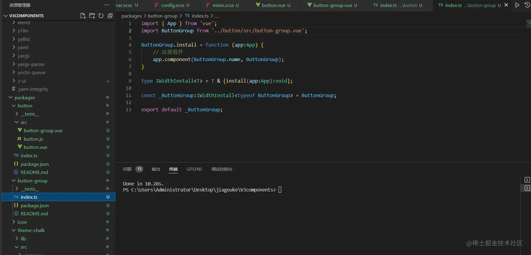Image resolution: width=531 pixels, height=255 pixels.
Task: Click line number 11 in the editor gutter
Action: click(129, 95)
